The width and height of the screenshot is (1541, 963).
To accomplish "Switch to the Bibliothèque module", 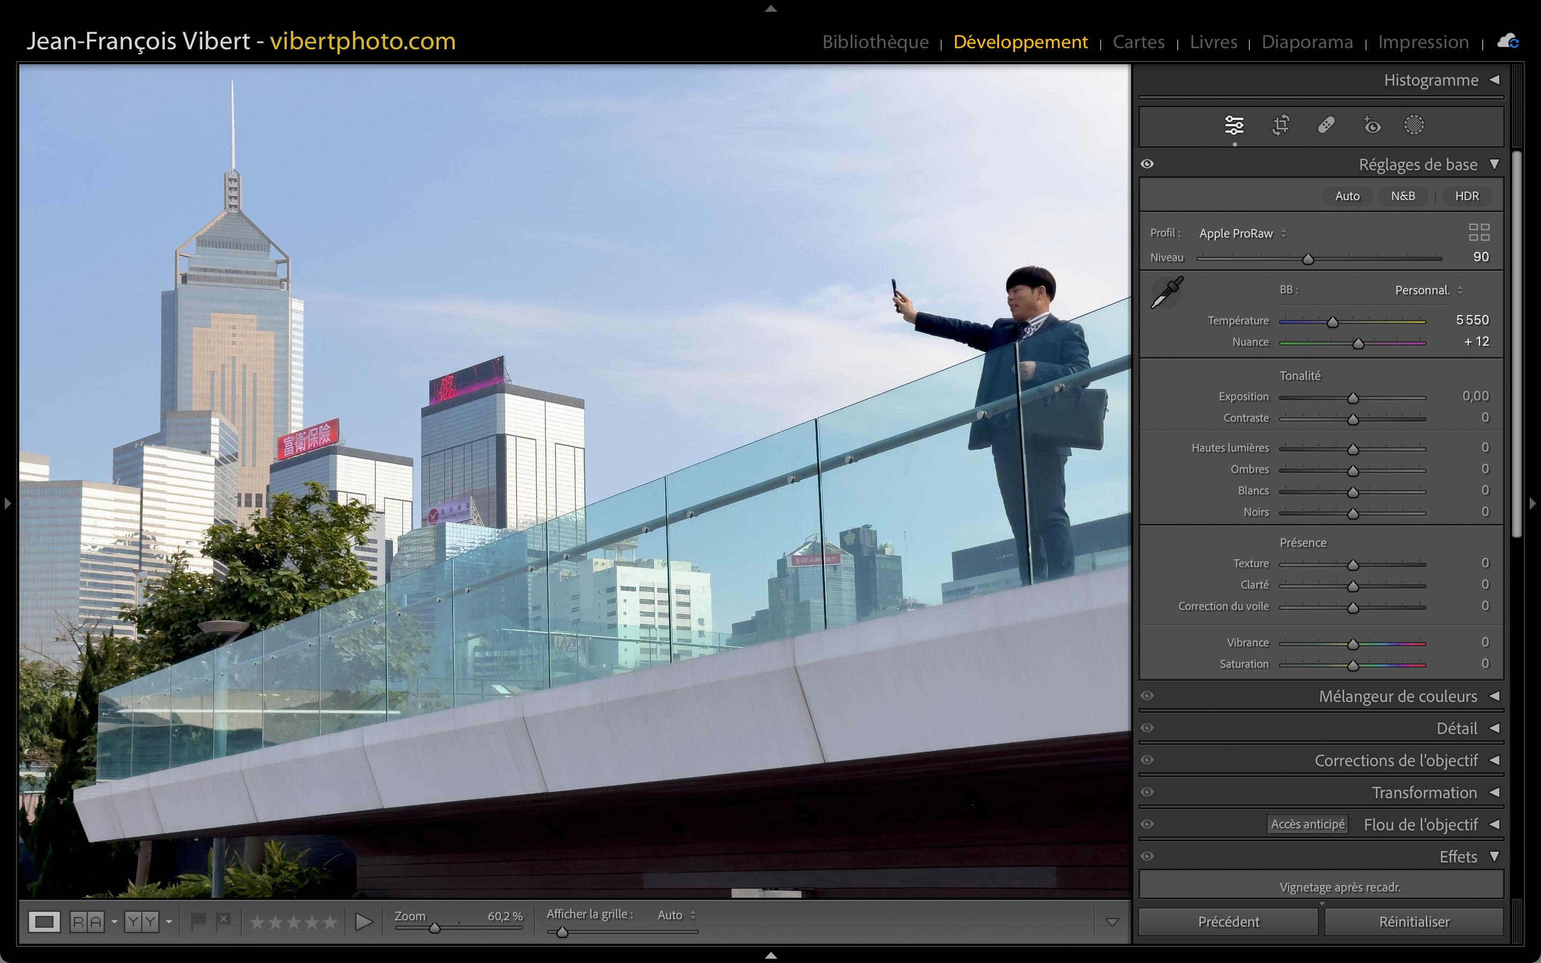I will (x=875, y=42).
